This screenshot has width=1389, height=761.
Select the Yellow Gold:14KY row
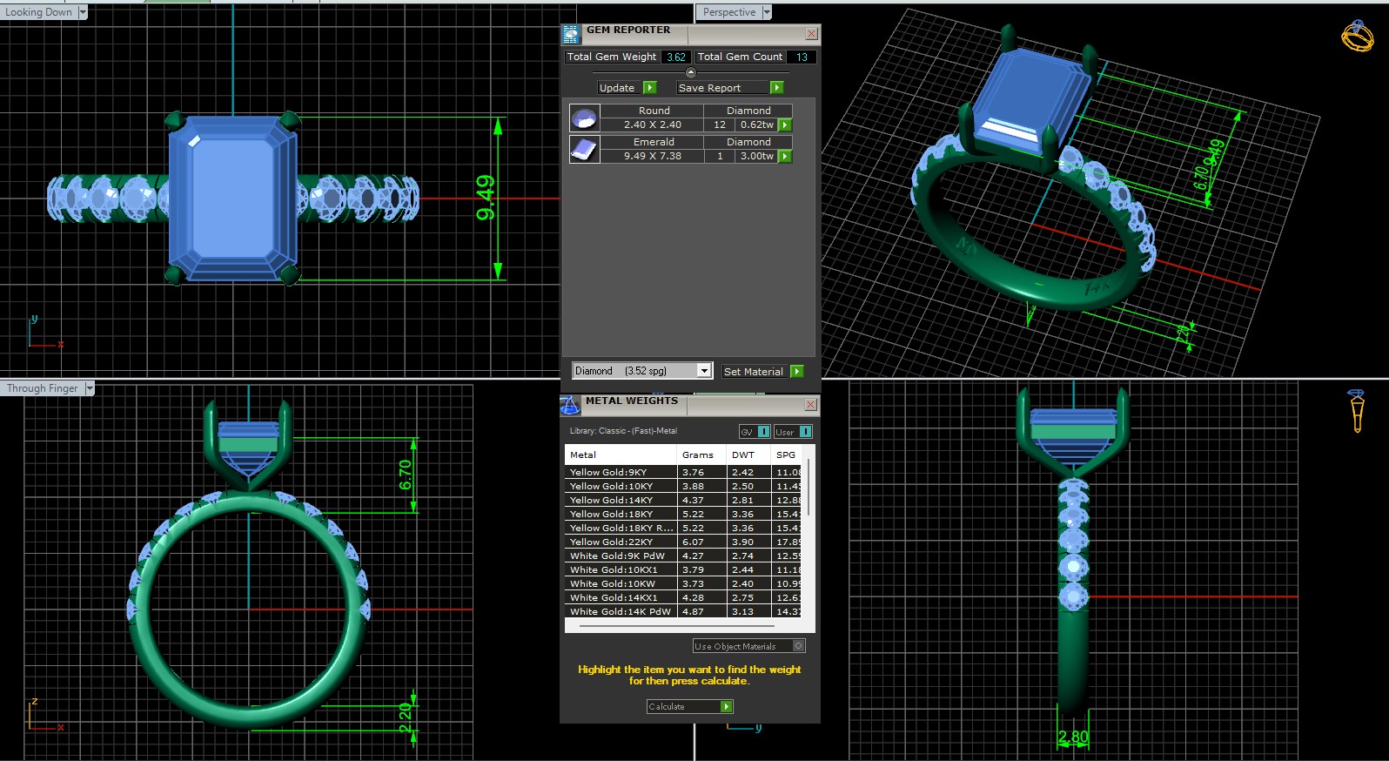tap(620, 501)
